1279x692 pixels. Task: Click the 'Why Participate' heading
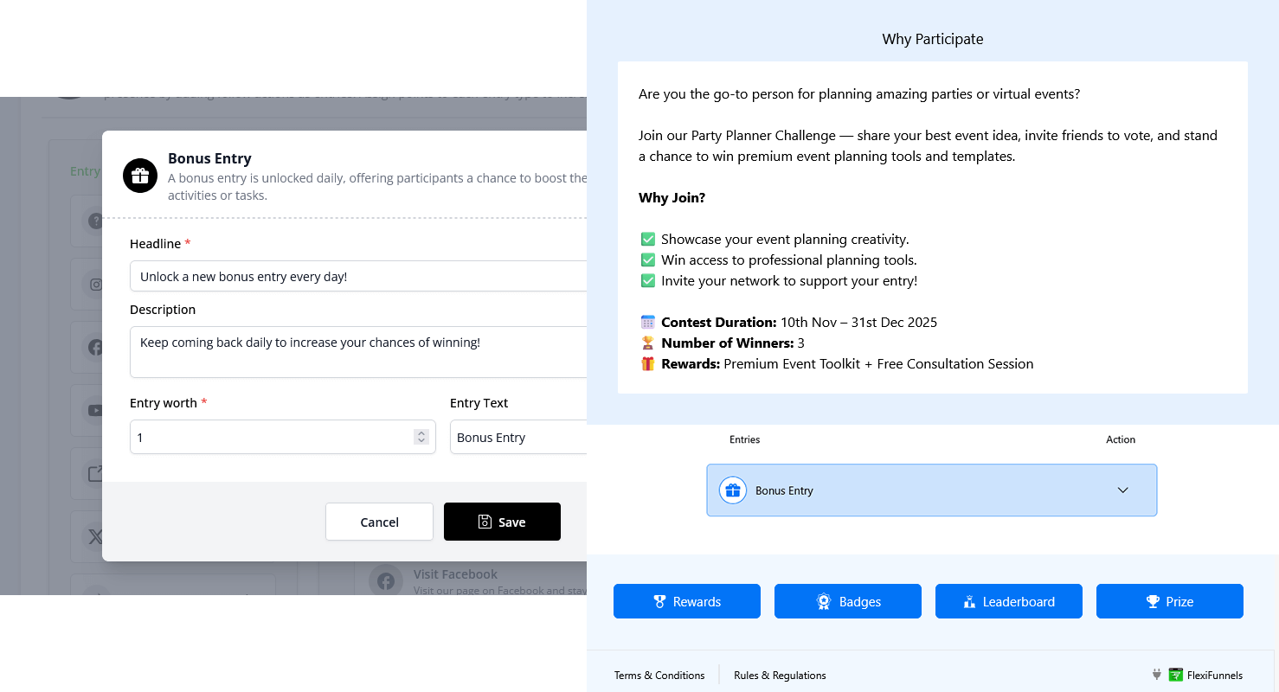pyautogui.click(x=933, y=39)
